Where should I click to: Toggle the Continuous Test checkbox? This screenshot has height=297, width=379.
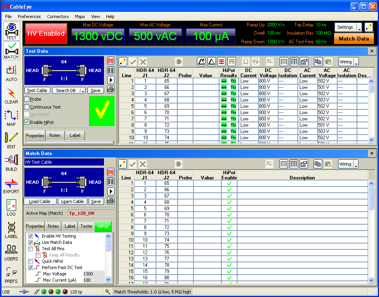[x=27, y=107]
